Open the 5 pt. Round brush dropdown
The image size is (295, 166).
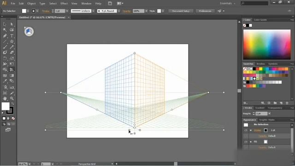[119, 11]
